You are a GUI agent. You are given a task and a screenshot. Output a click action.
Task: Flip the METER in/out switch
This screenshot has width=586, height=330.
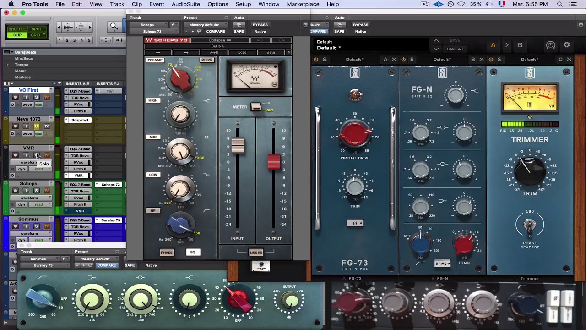(256, 107)
